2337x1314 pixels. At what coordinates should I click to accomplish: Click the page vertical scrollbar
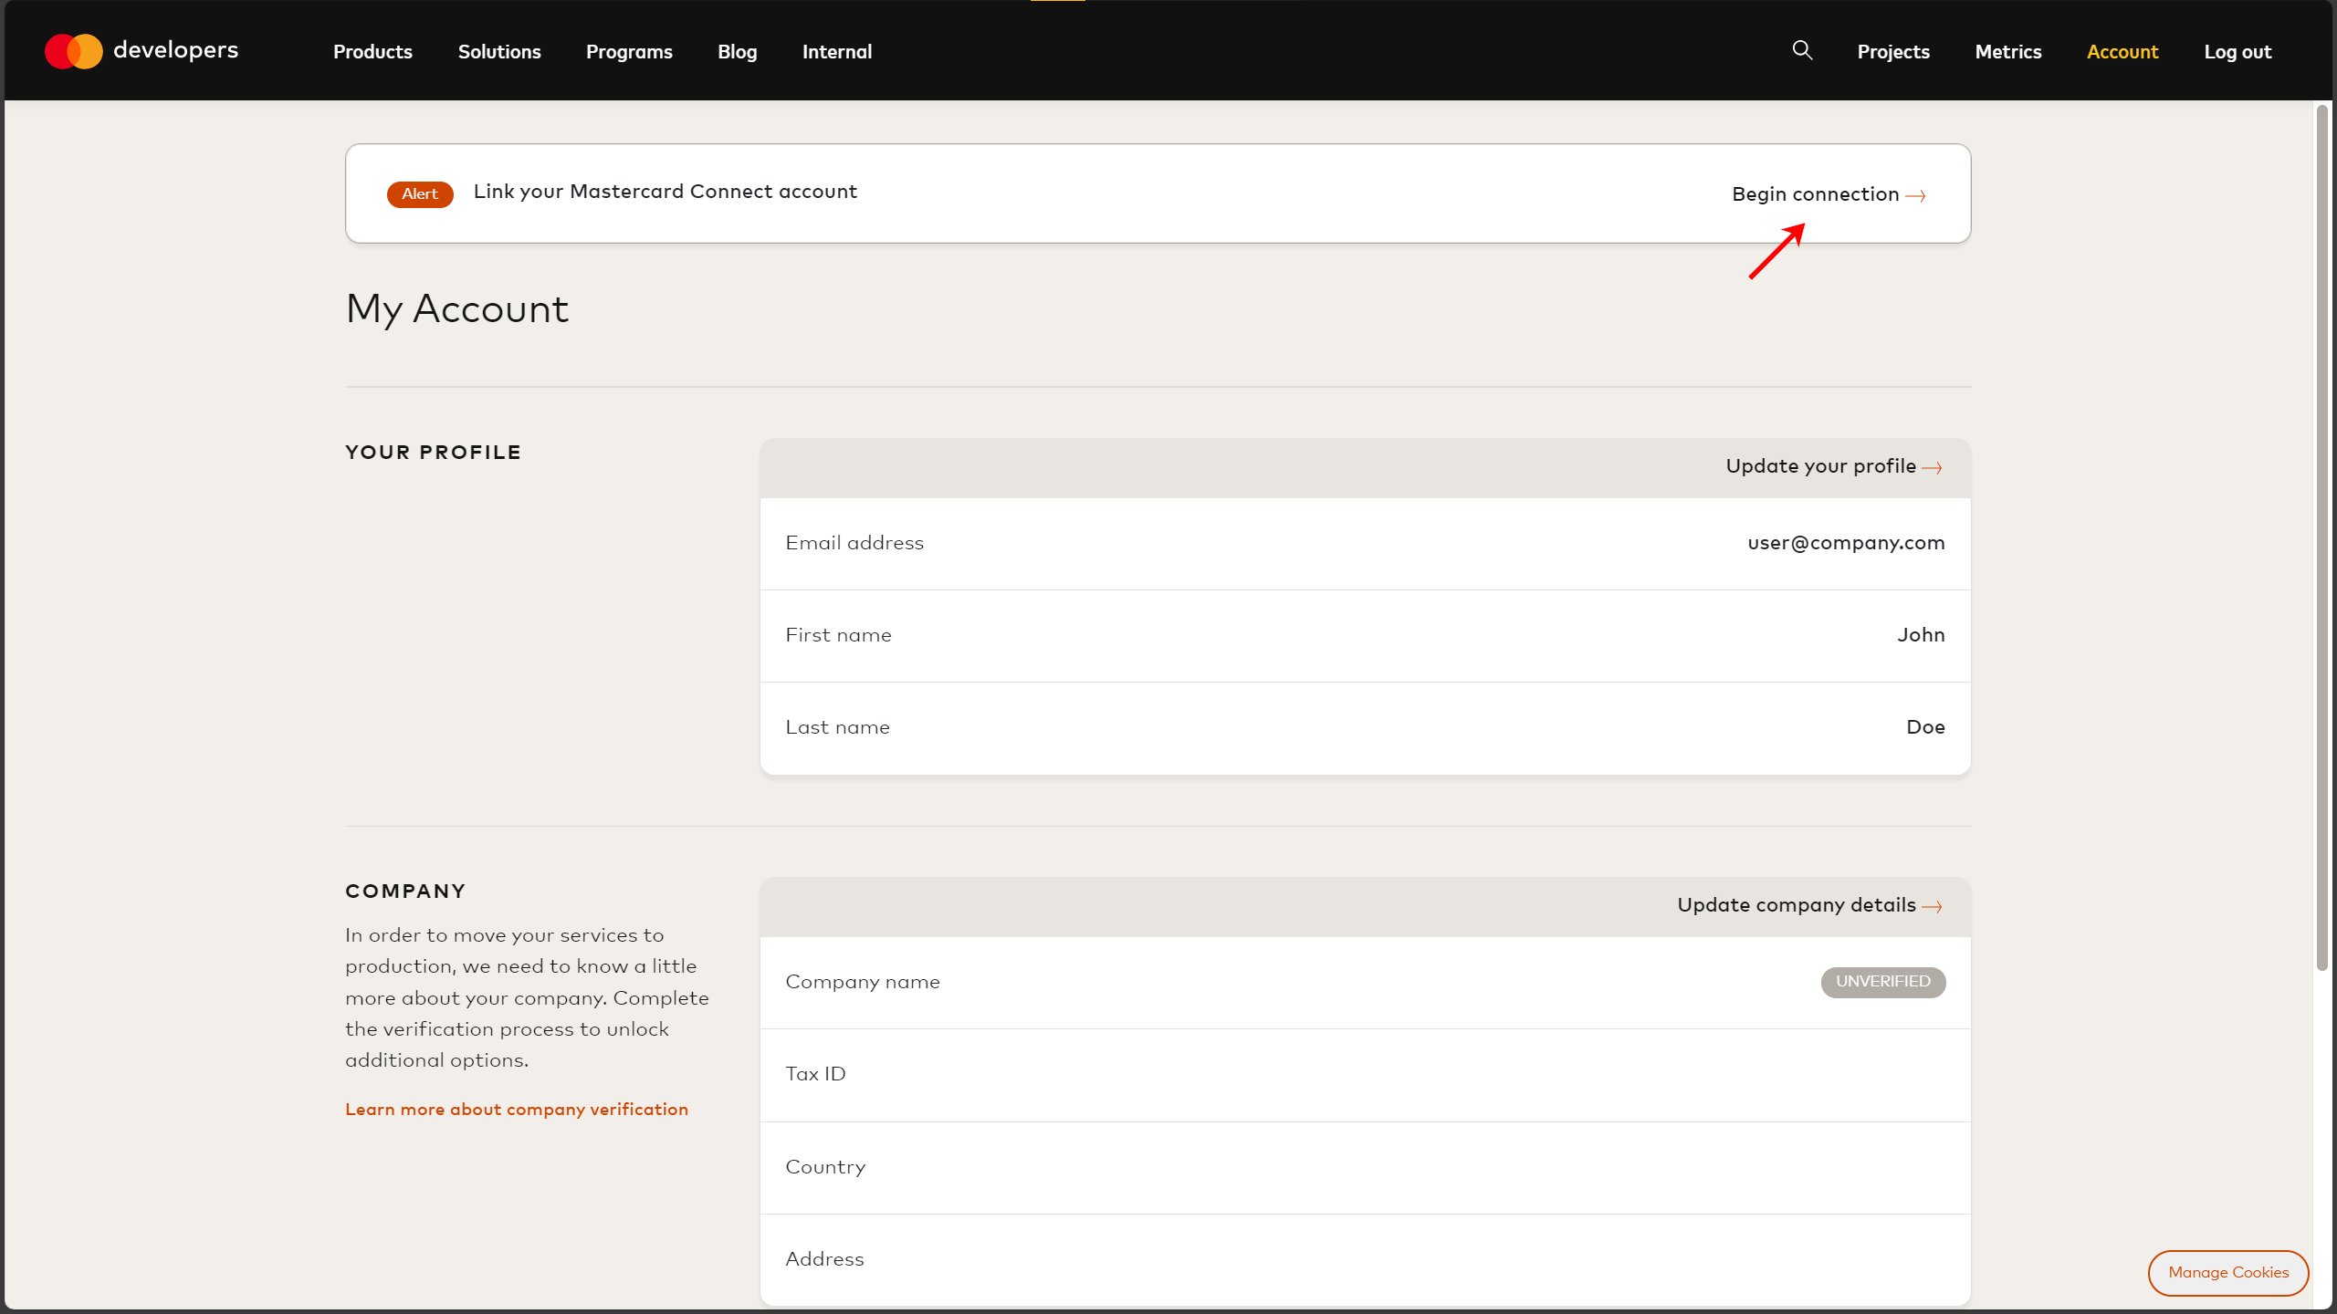tap(2321, 538)
